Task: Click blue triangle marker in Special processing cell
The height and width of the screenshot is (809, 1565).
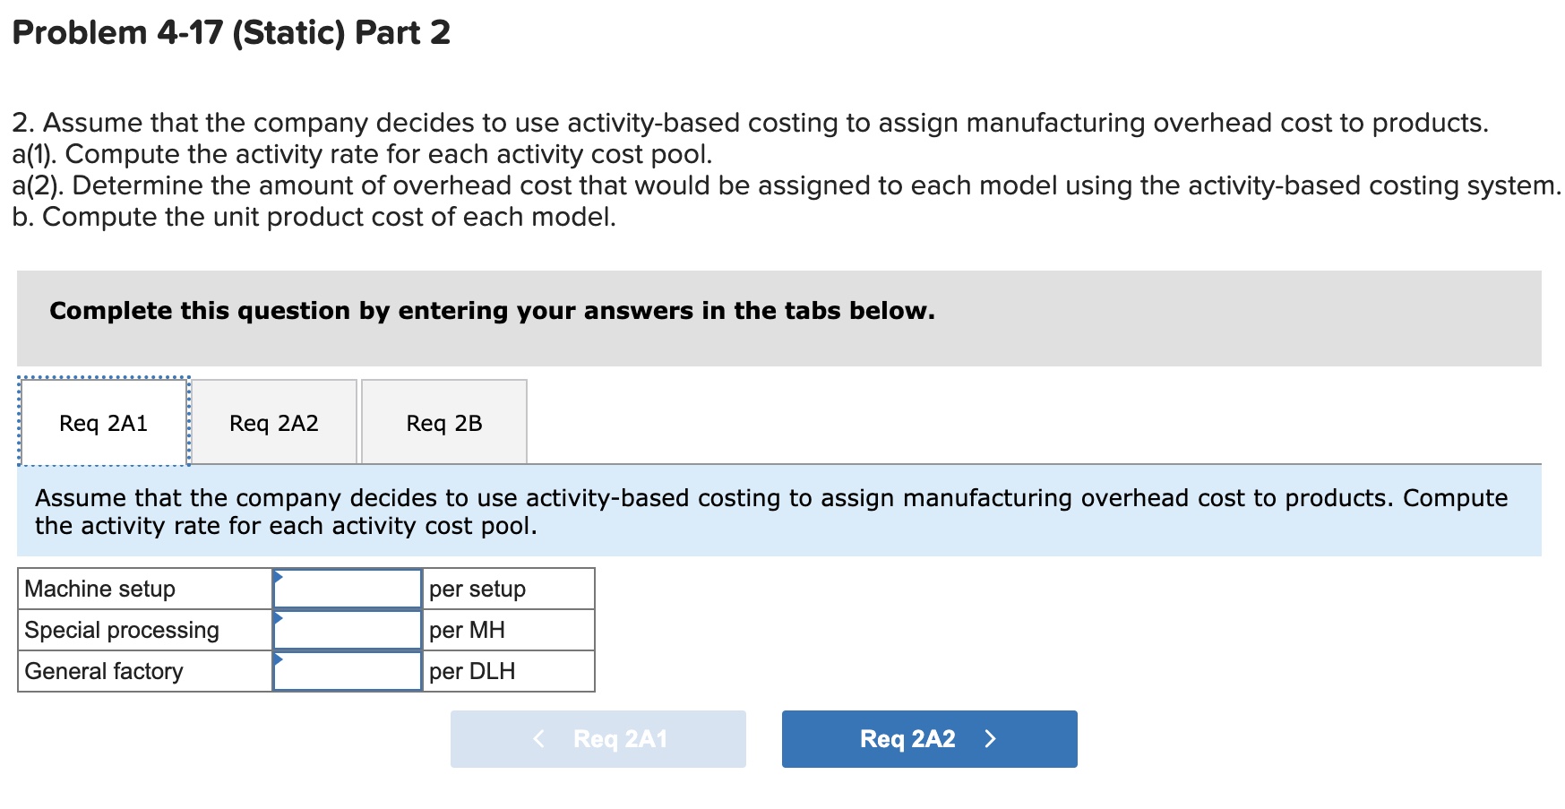Action: (278, 617)
